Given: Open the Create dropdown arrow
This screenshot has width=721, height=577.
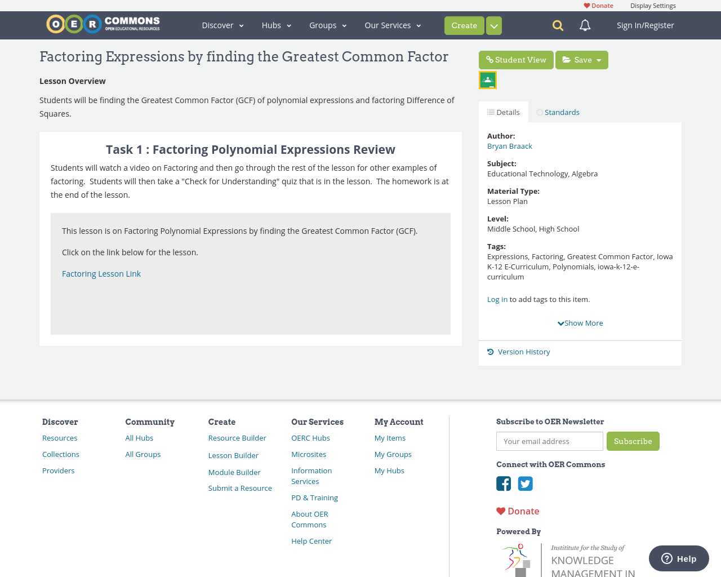Looking at the screenshot, I should pos(493,25).
